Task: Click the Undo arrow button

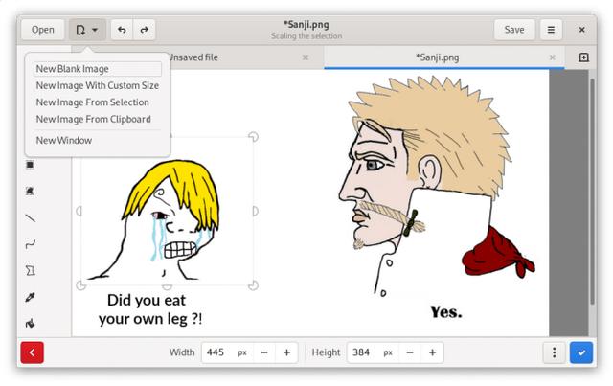Action: click(122, 30)
